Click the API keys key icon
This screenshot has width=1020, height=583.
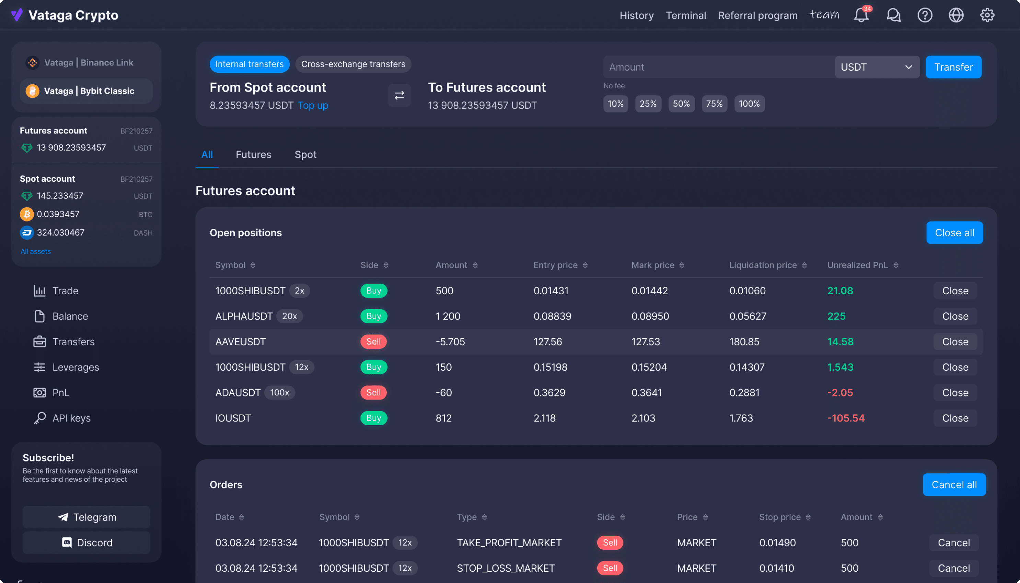39,418
